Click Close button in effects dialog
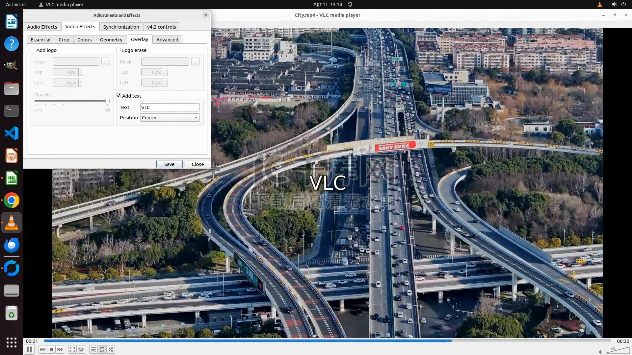632x355 pixels. click(x=197, y=164)
